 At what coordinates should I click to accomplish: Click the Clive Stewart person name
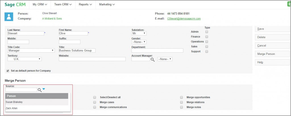coord(49,13)
